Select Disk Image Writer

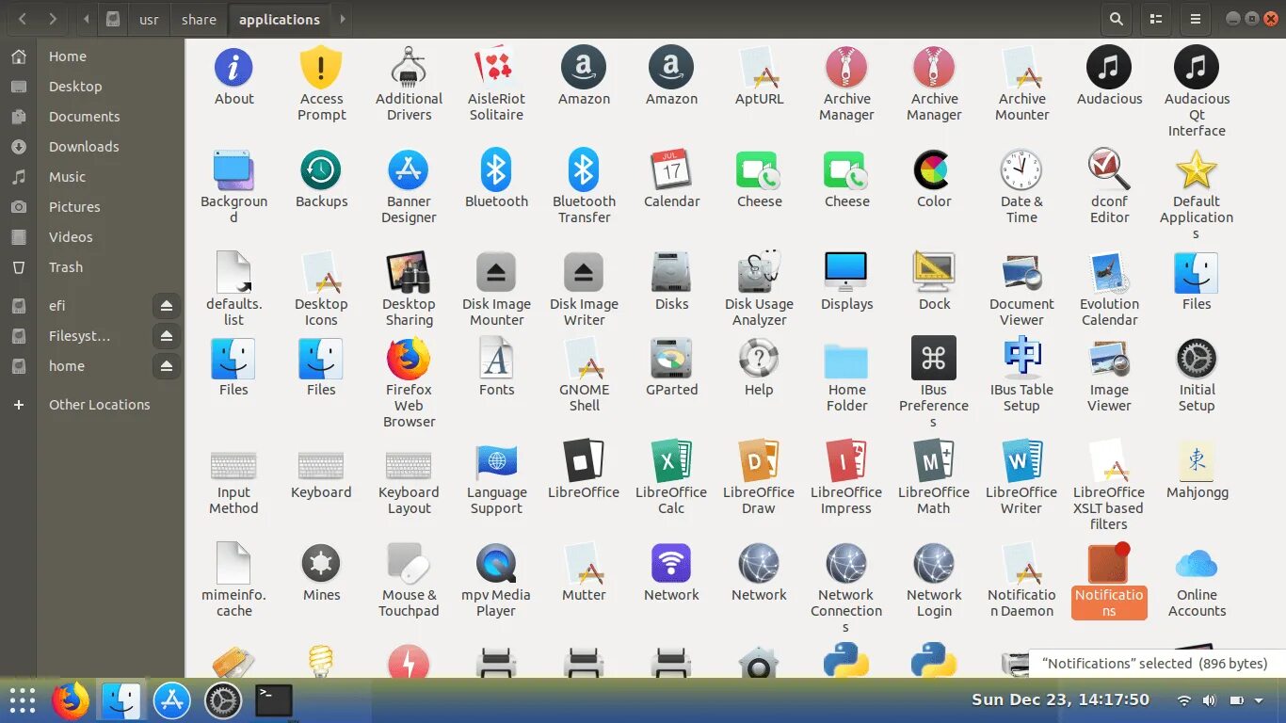coord(584,273)
